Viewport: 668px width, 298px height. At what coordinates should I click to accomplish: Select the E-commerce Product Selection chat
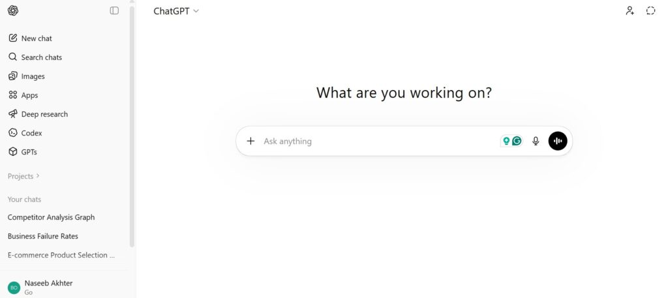tap(61, 255)
